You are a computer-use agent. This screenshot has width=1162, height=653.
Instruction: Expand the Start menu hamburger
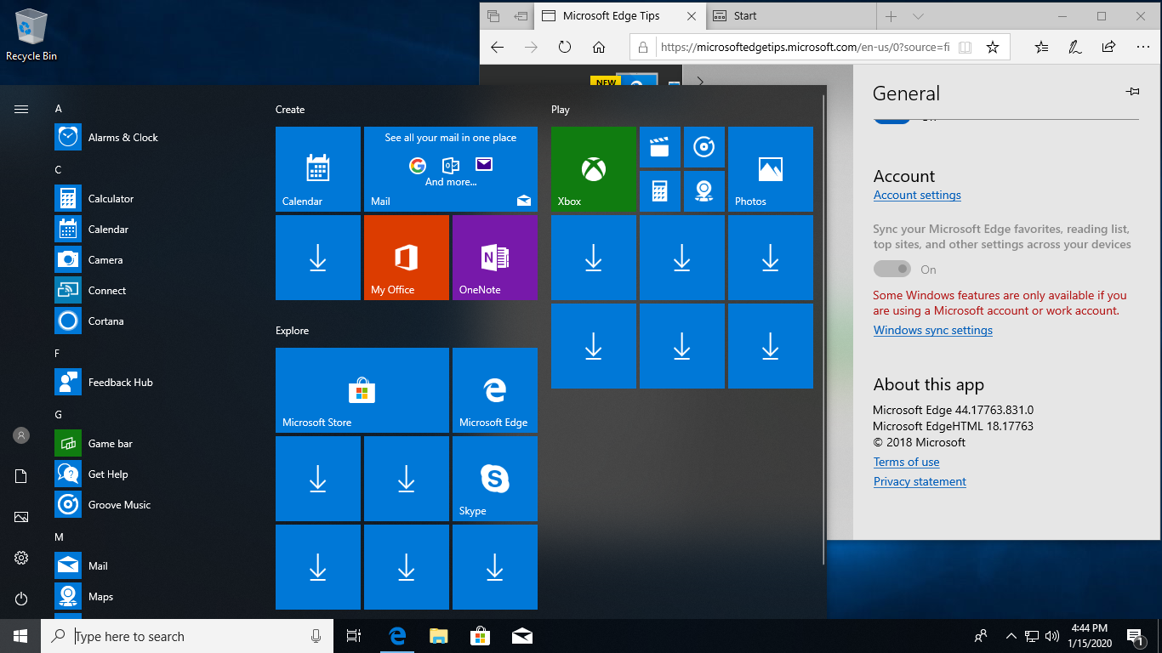21,109
